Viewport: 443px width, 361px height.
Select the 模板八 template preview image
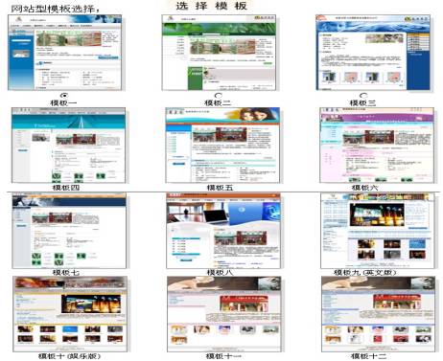pos(223,231)
